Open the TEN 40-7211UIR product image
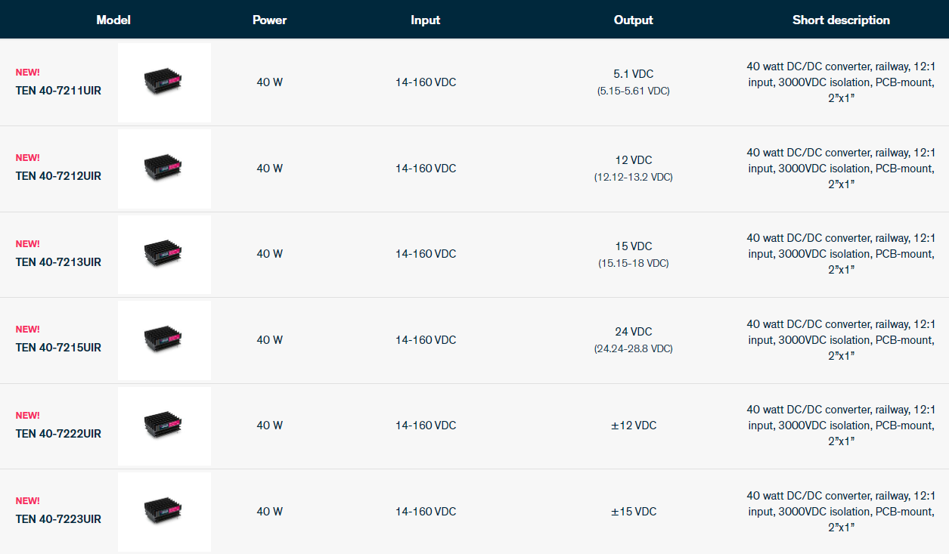949x554 pixels. point(164,82)
